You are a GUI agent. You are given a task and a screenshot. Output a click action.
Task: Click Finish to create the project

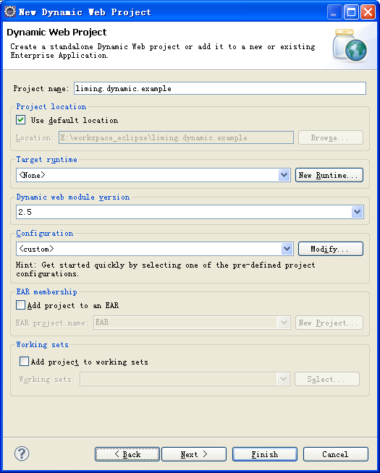[x=265, y=454]
